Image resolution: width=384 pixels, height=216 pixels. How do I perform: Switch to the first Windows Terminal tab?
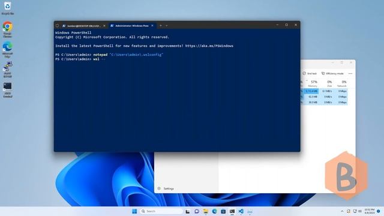(83, 25)
